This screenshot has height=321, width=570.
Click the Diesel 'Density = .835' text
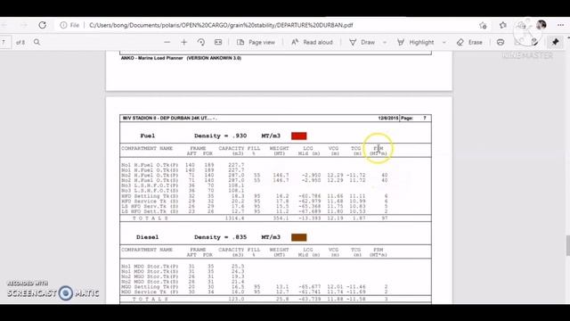coord(220,237)
